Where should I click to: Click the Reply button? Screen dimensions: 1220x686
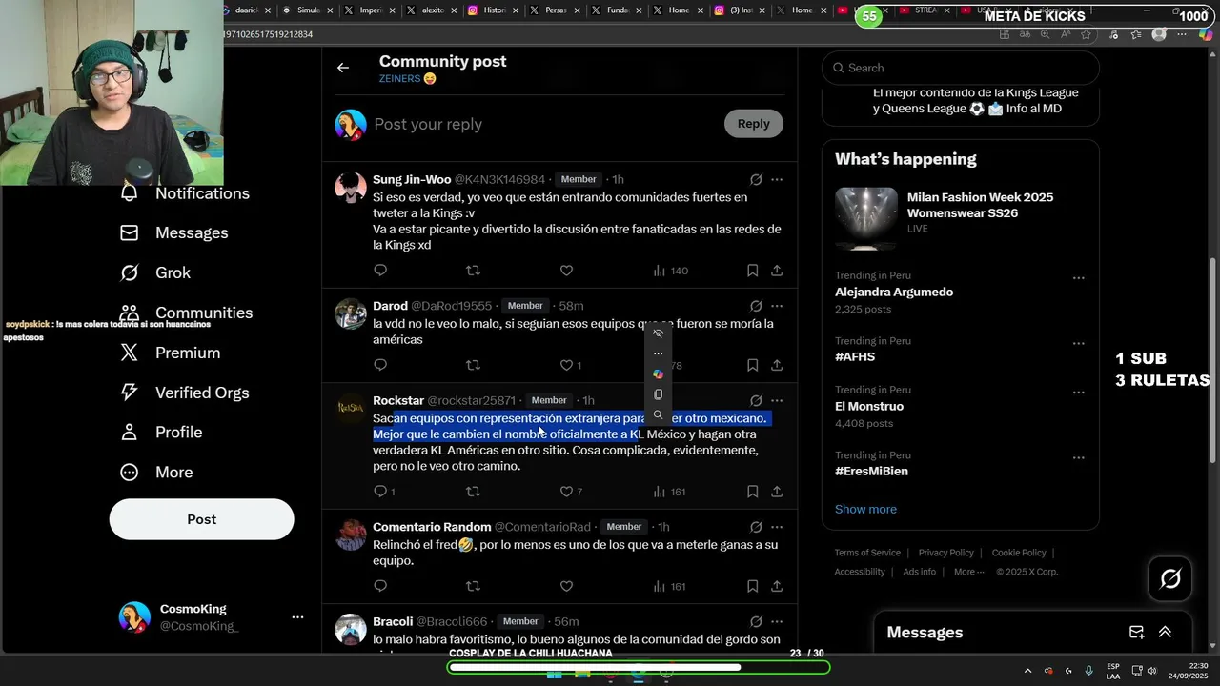[x=753, y=124]
